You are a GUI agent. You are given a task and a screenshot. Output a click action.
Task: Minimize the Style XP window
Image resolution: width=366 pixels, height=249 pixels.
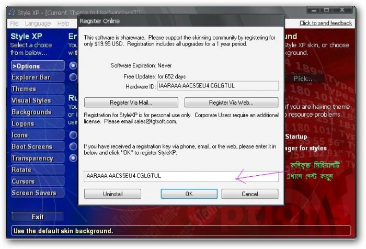314,10
